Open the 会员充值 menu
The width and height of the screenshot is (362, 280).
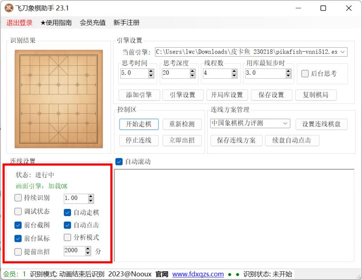click(x=92, y=23)
